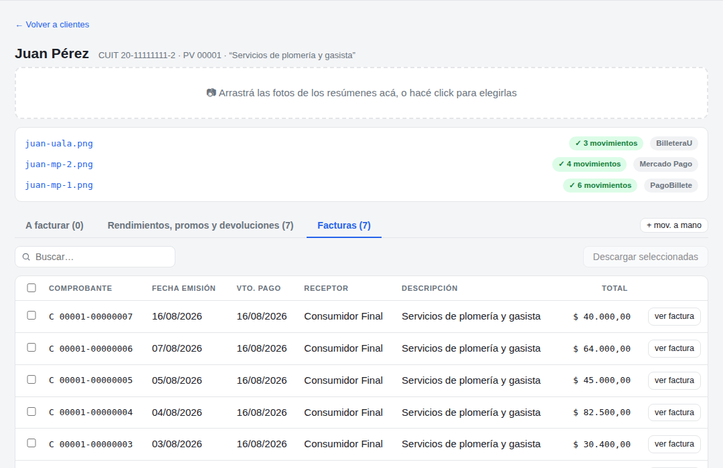Image resolution: width=723 pixels, height=468 pixels.
Task: Check the box for invoice 00001-00000003
Action: click(x=31, y=443)
